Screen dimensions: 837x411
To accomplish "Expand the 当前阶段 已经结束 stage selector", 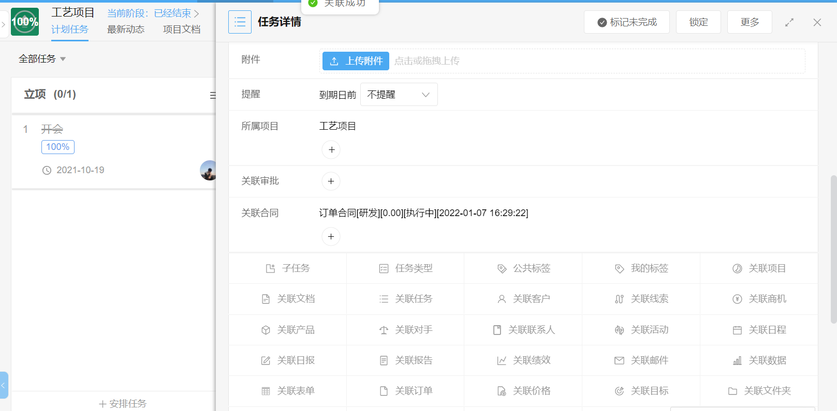I will 153,13.
